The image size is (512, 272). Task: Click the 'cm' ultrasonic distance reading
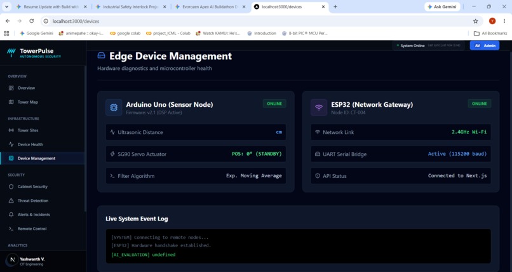(x=279, y=132)
